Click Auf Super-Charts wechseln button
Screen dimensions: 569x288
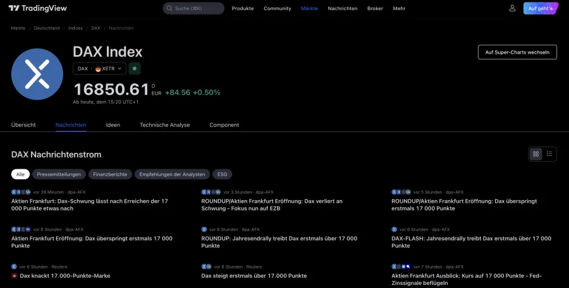tap(517, 52)
